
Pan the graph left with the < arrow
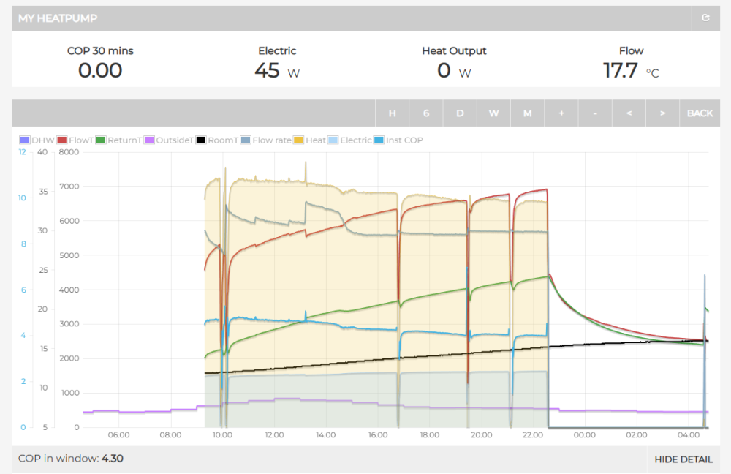click(629, 113)
